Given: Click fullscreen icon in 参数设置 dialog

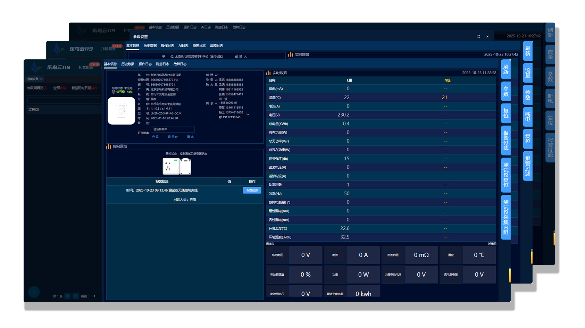Looking at the screenshot, I should (479, 36).
